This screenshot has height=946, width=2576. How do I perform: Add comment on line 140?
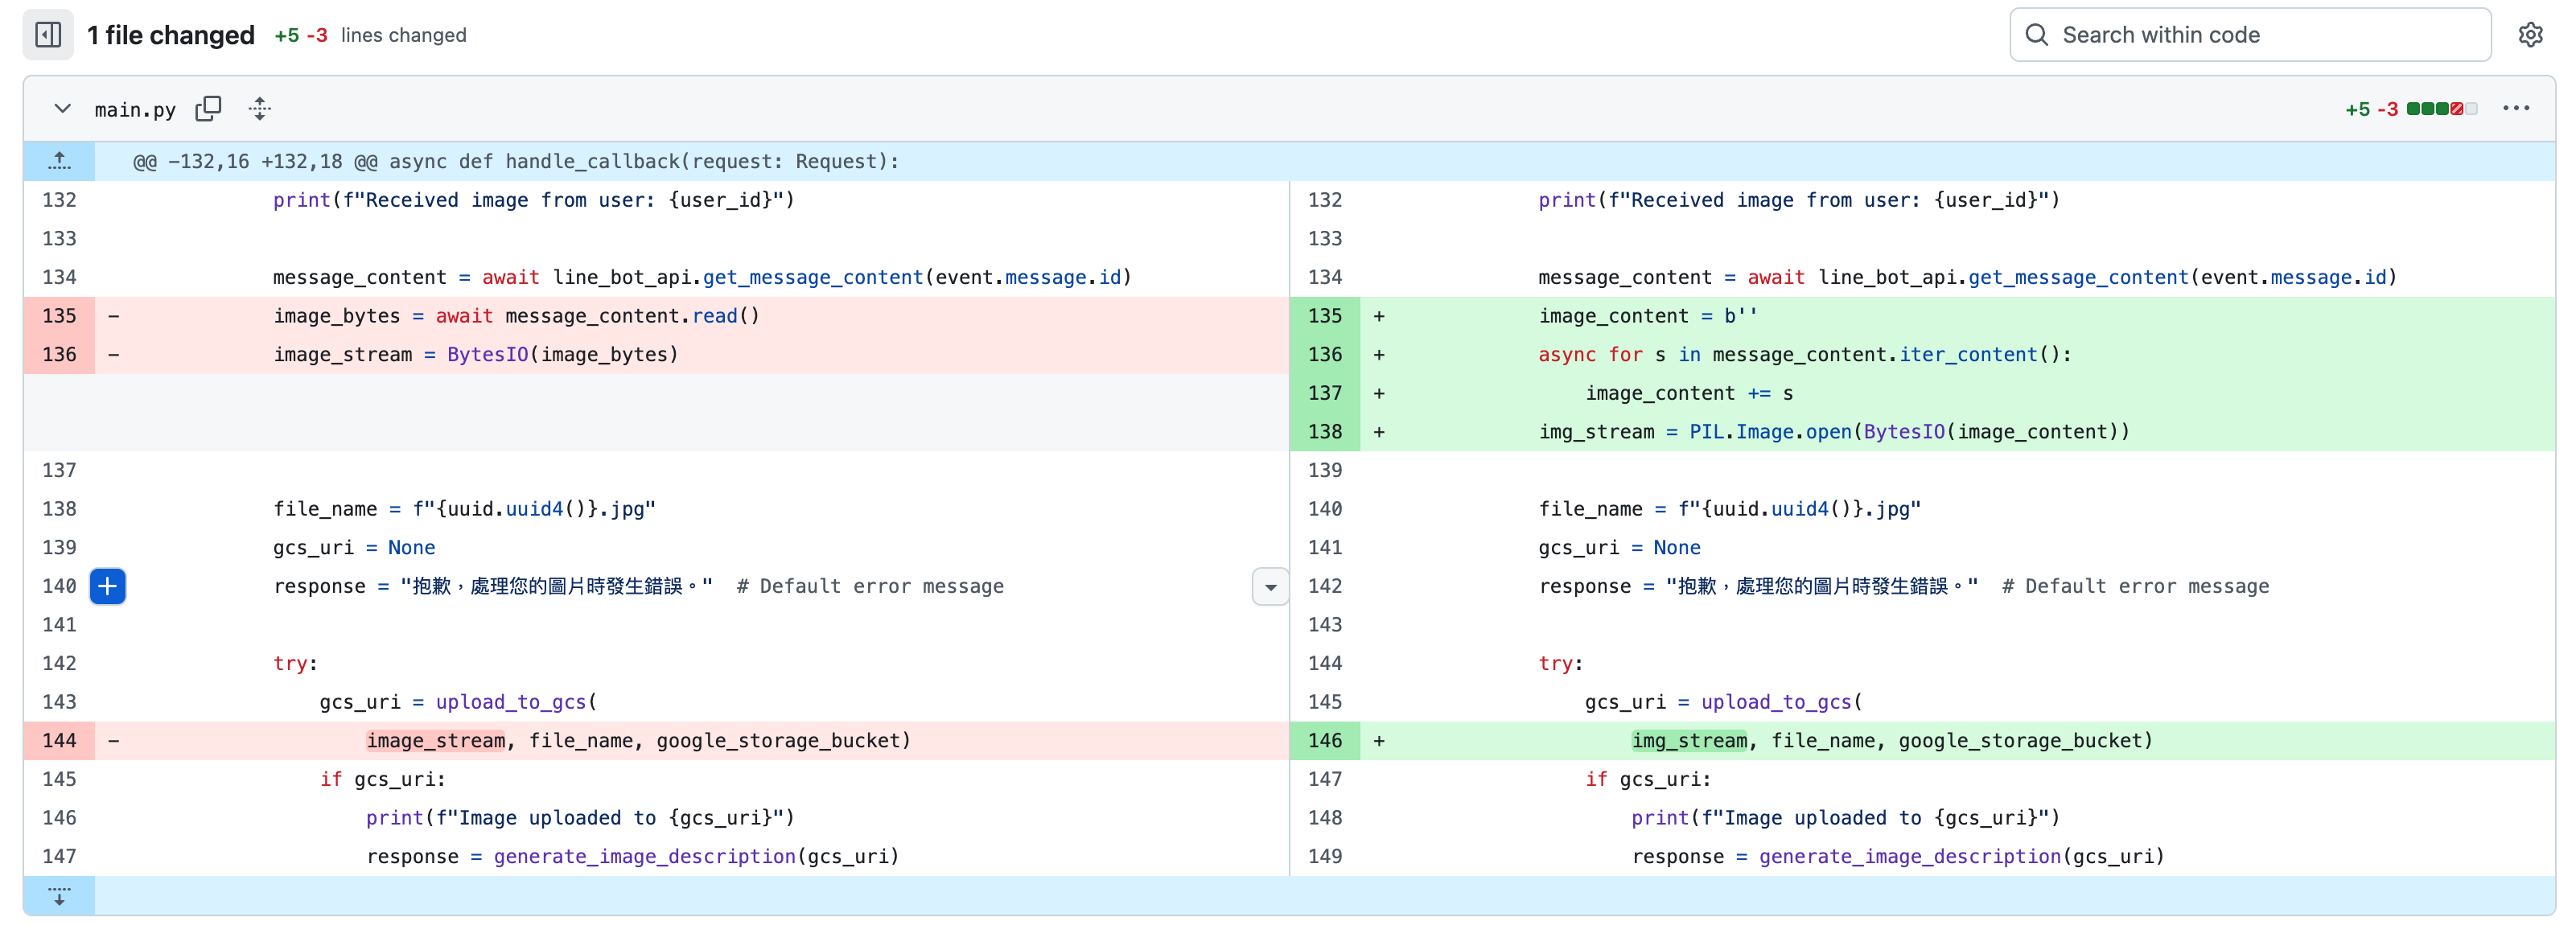point(108,586)
